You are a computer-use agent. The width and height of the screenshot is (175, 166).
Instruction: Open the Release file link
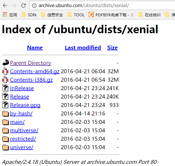[19, 97]
